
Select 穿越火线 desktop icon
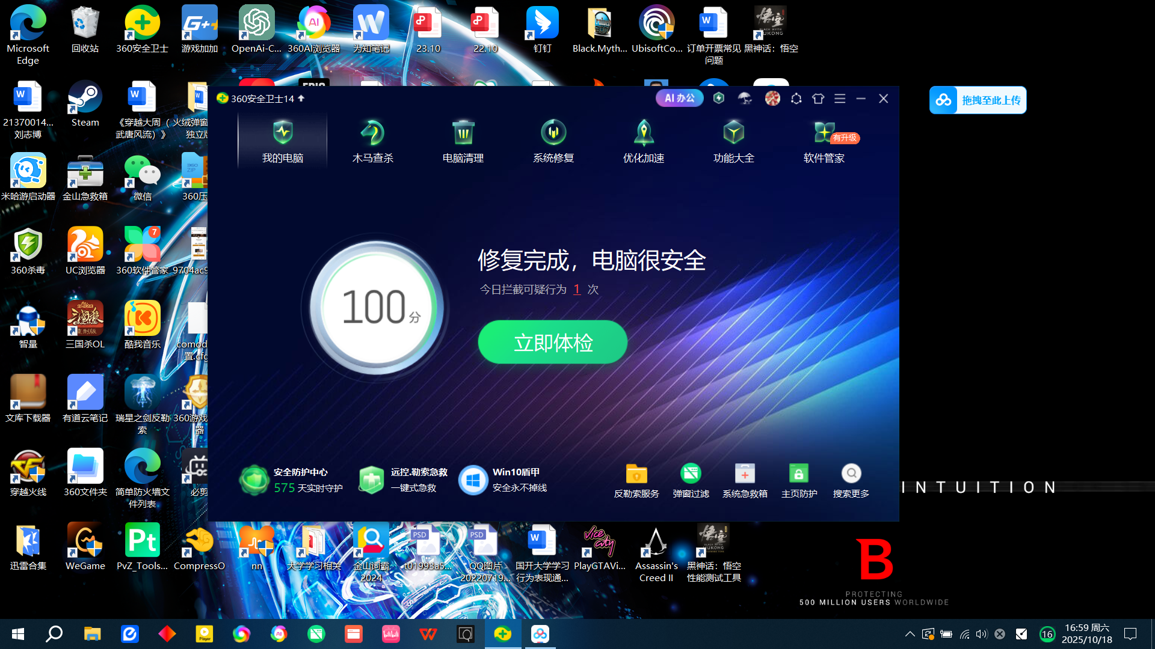(28, 474)
